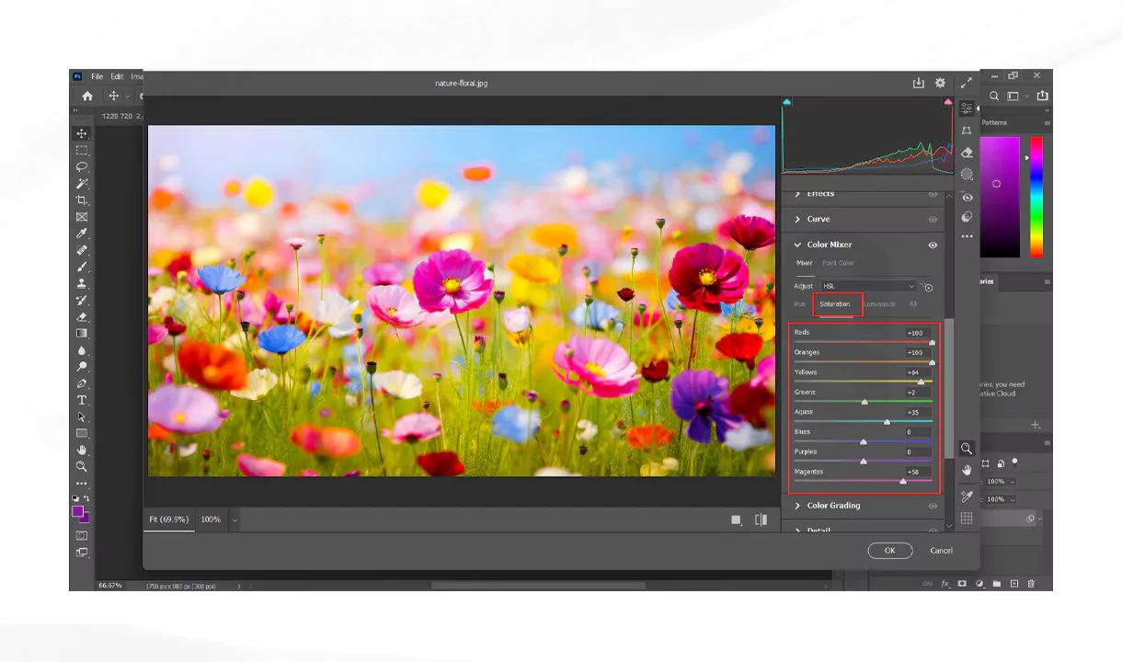Expand the Curve section
The height and width of the screenshot is (662, 1122).
[797, 220]
